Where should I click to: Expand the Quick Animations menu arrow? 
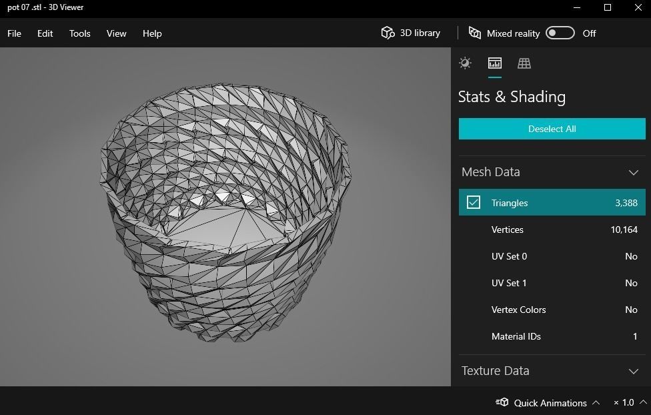point(596,402)
